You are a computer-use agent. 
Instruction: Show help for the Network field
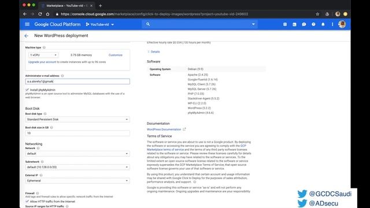click(38, 148)
